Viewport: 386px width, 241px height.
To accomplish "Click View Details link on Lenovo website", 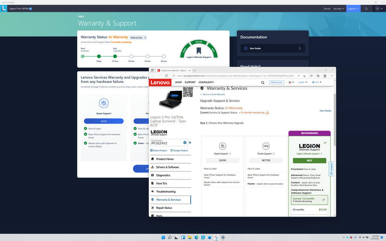I will pos(325,111).
